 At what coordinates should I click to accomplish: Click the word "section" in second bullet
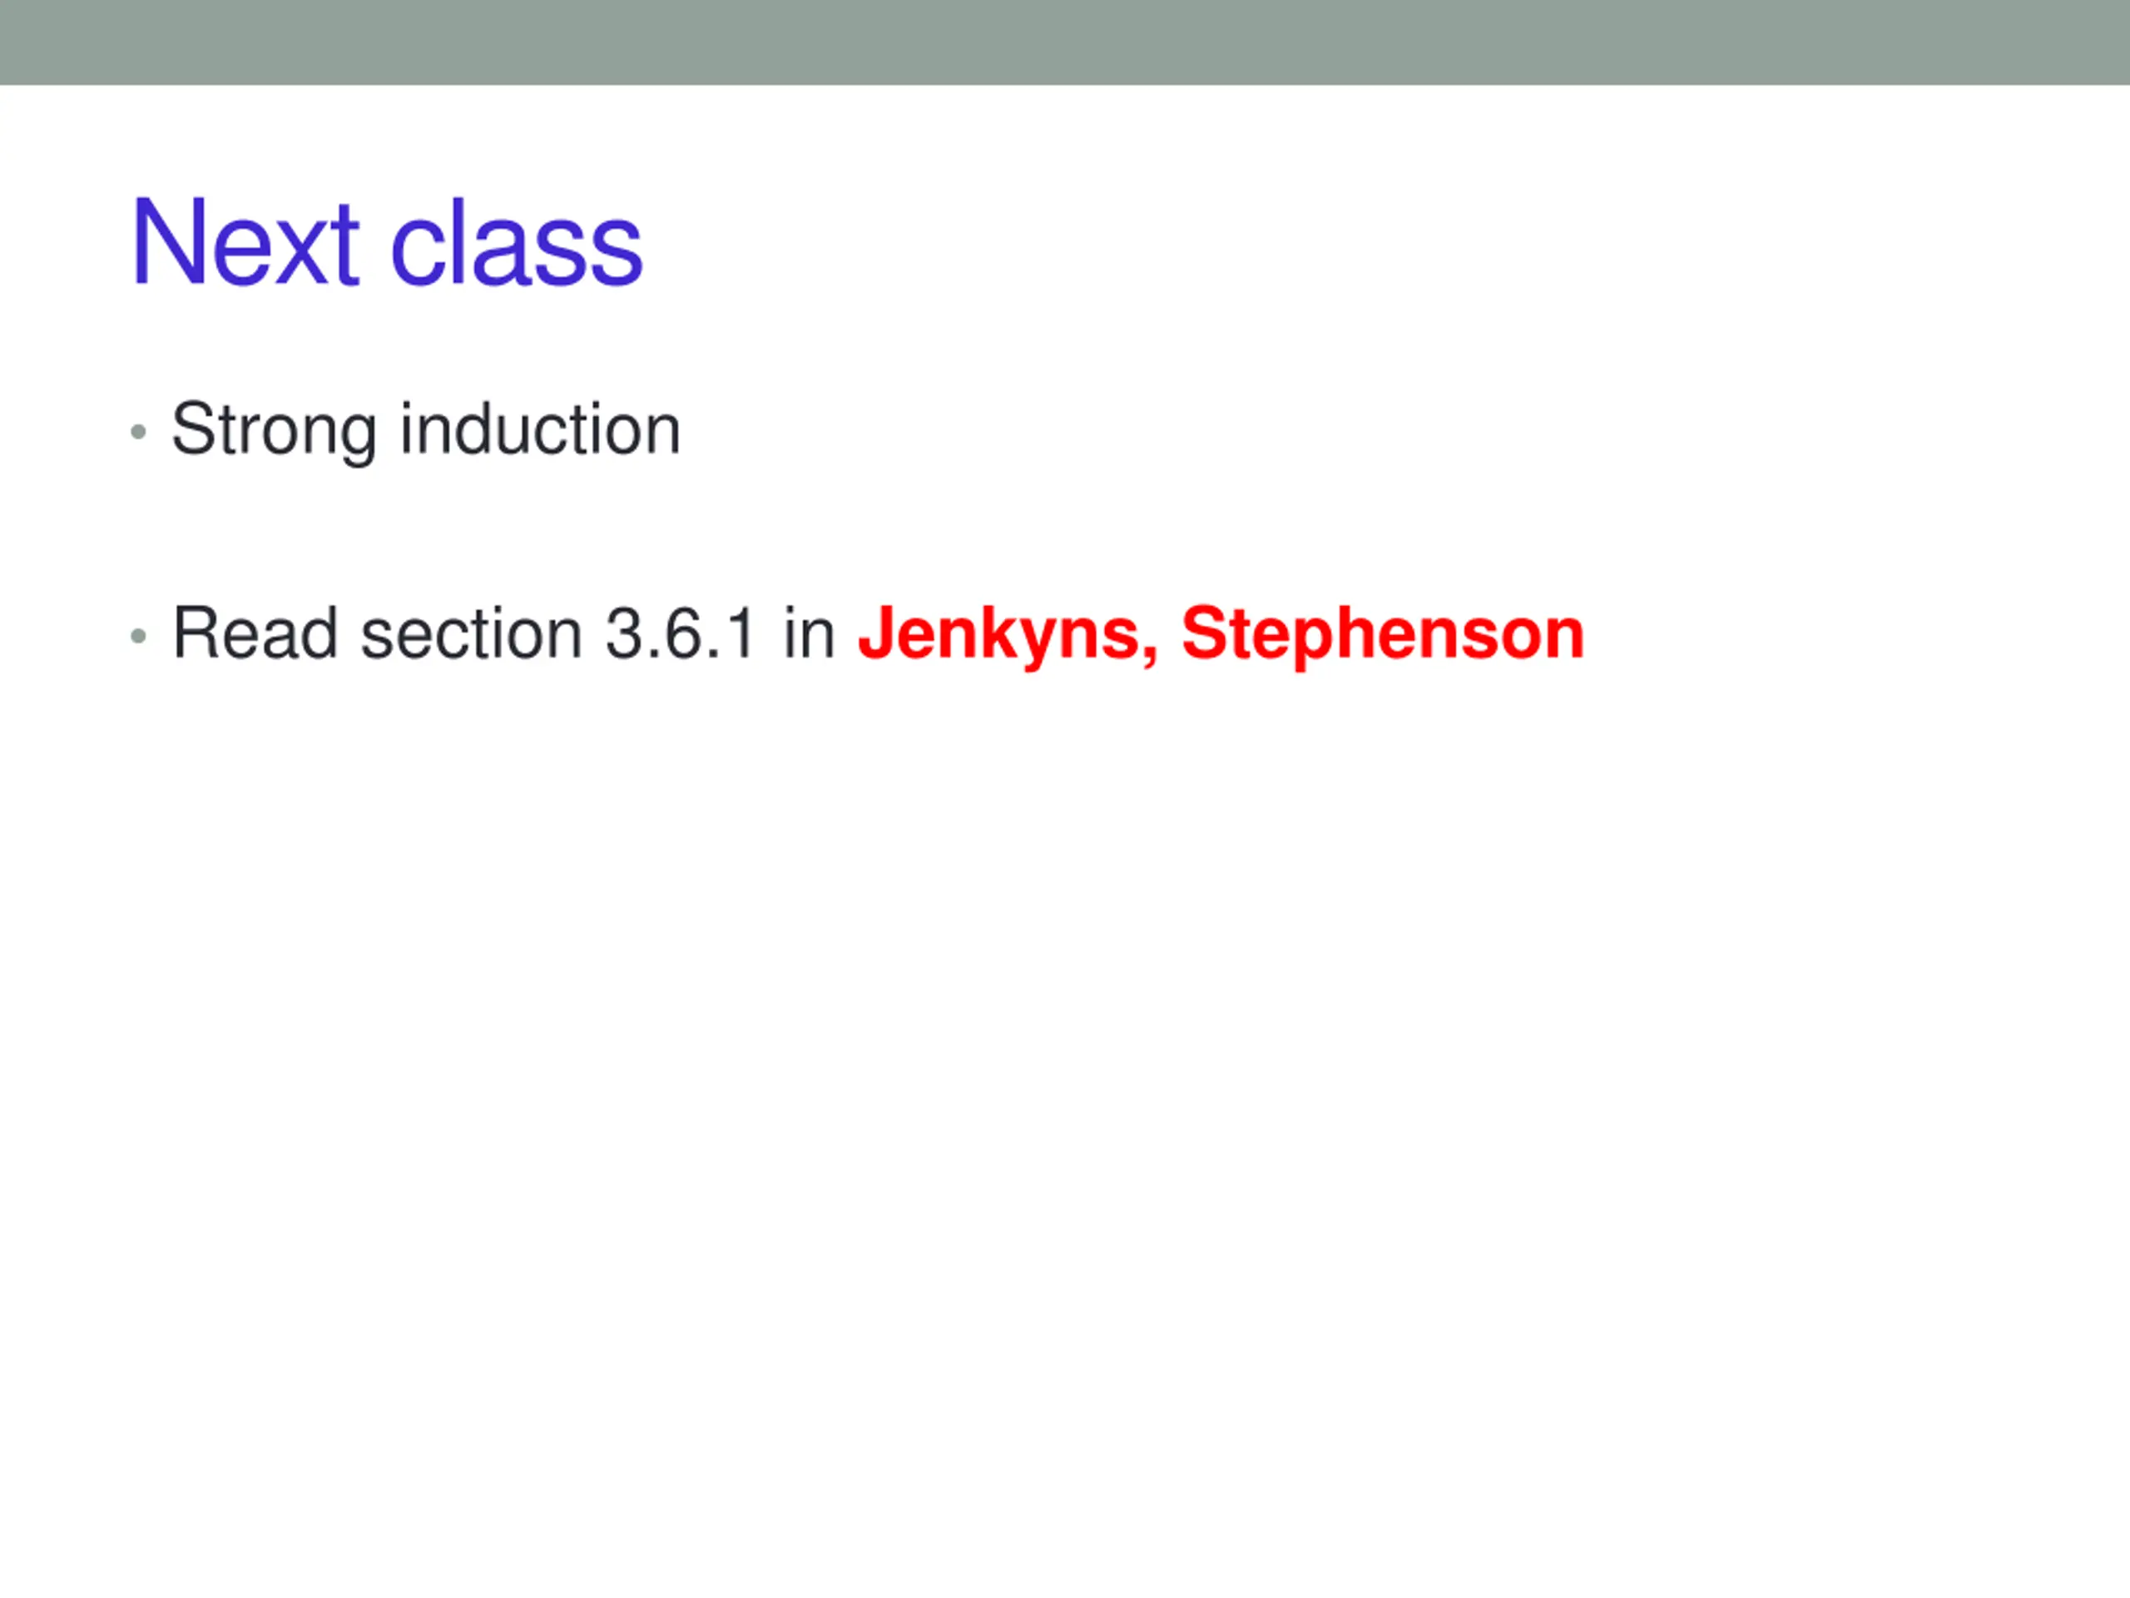pyautogui.click(x=471, y=633)
